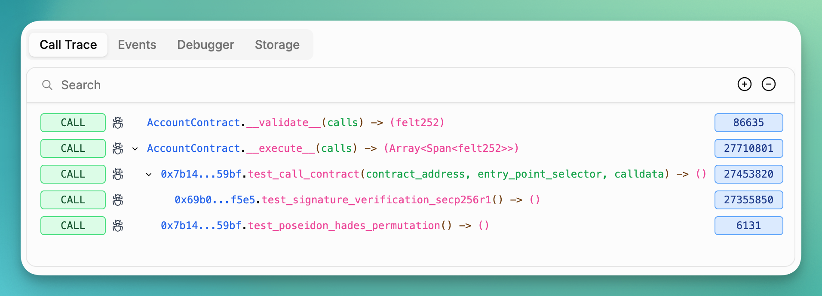Click the CALL badge on the __validate__ row
Image resolution: width=822 pixels, height=296 pixels.
pyautogui.click(x=73, y=123)
